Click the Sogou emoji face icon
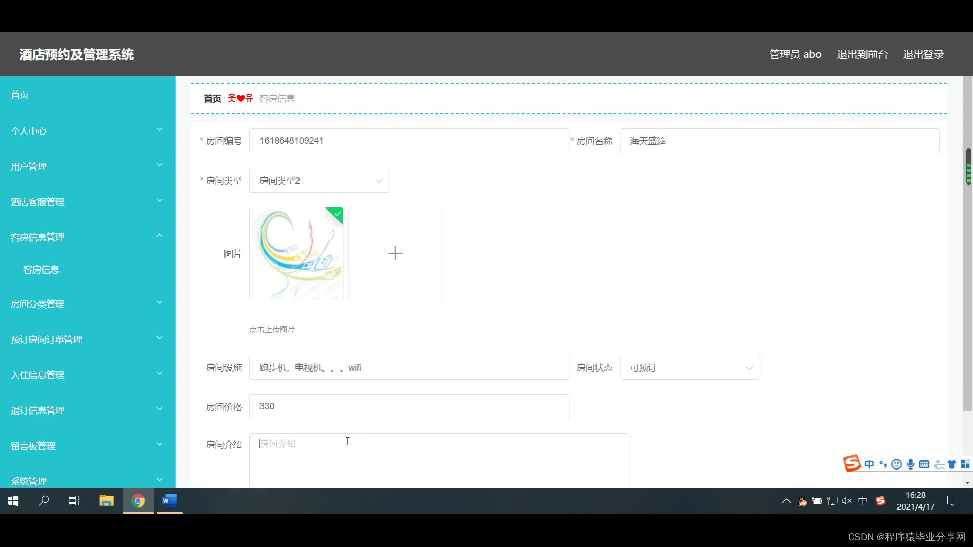973x547 pixels. [896, 464]
